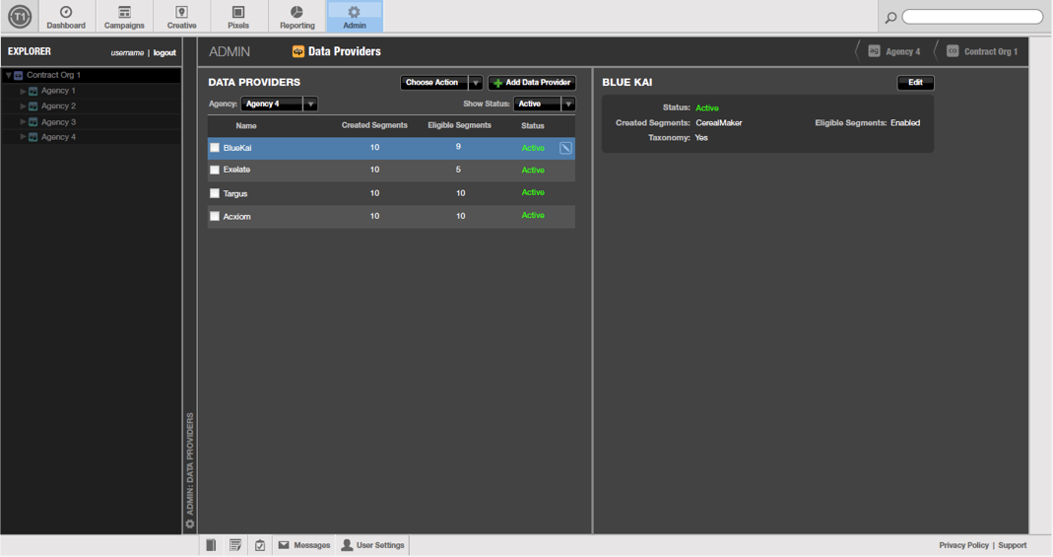Open the Choose Action dropdown

coord(441,83)
